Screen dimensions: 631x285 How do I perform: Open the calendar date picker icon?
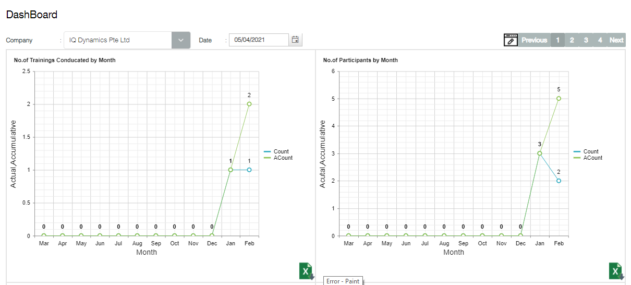click(x=295, y=40)
